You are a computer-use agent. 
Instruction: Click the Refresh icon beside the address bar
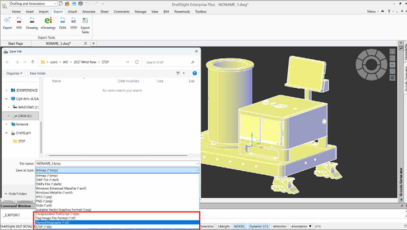point(137,62)
